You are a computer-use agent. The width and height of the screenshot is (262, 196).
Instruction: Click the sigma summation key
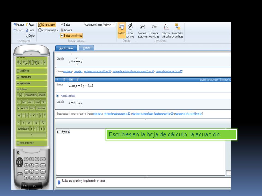click(x=38, y=63)
